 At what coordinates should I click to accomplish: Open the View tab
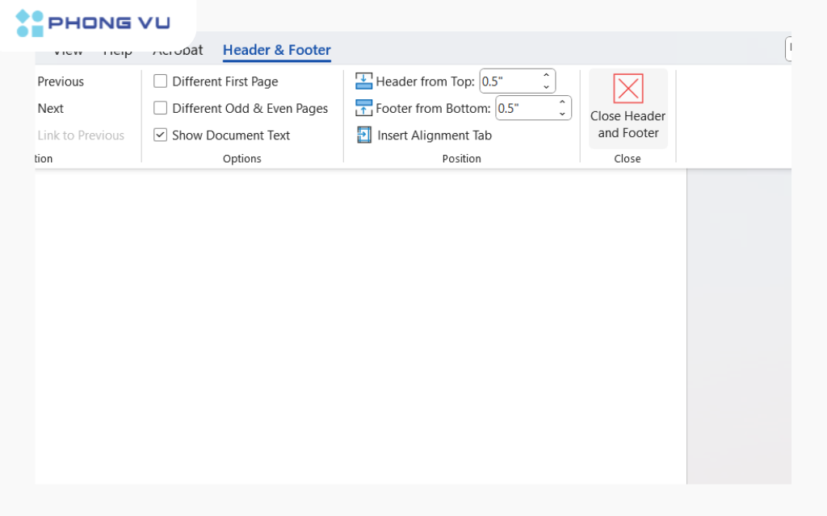pyautogui.click(x=68, y=50)
